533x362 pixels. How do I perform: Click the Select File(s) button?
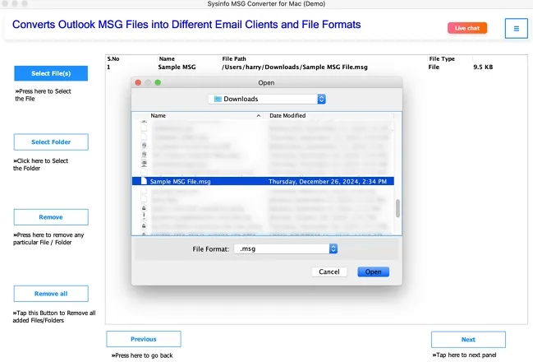tap(51, 73)
